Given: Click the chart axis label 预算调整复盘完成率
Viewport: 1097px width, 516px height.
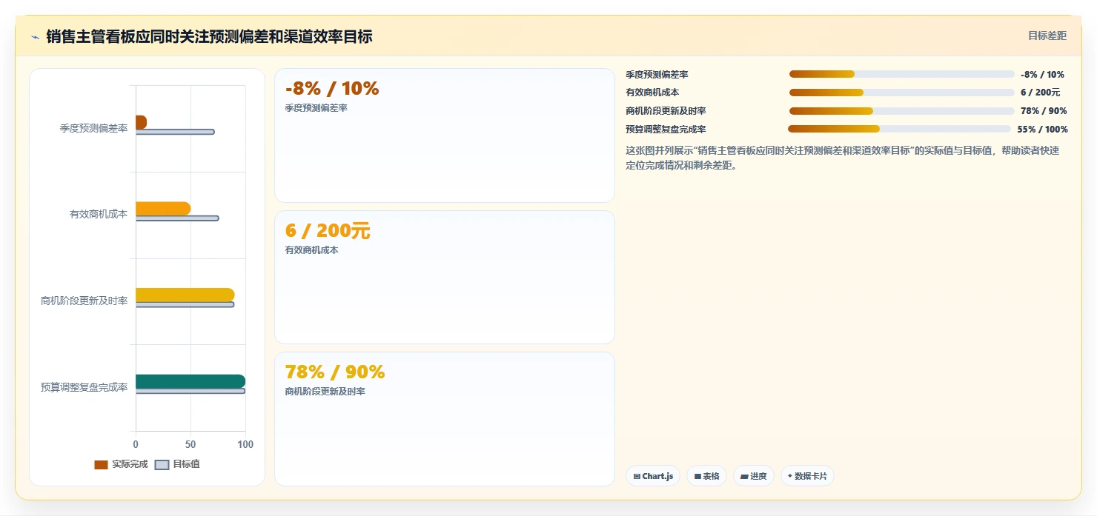Looking at the screenshot, I should click(x=84, y=387).
